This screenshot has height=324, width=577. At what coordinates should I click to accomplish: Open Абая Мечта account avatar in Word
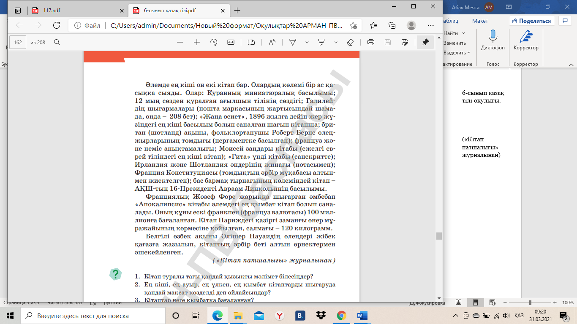[x=489, y=7]
